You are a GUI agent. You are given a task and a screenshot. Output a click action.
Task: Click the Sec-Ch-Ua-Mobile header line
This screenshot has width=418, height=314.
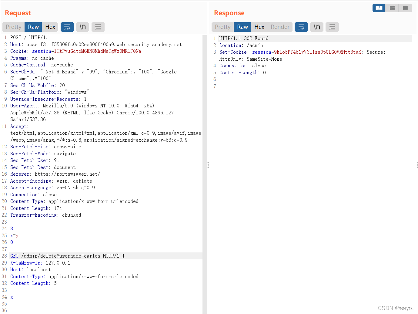pyautogui.click(x=38, y=86)
